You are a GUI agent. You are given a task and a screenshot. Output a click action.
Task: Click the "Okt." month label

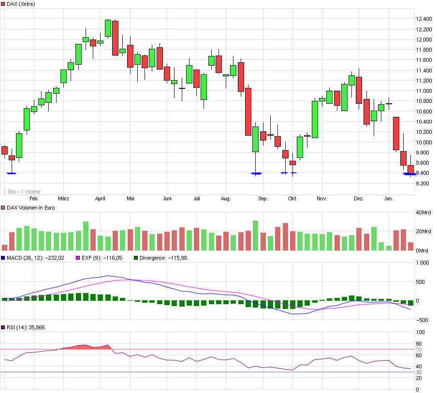tap(292, 198)
